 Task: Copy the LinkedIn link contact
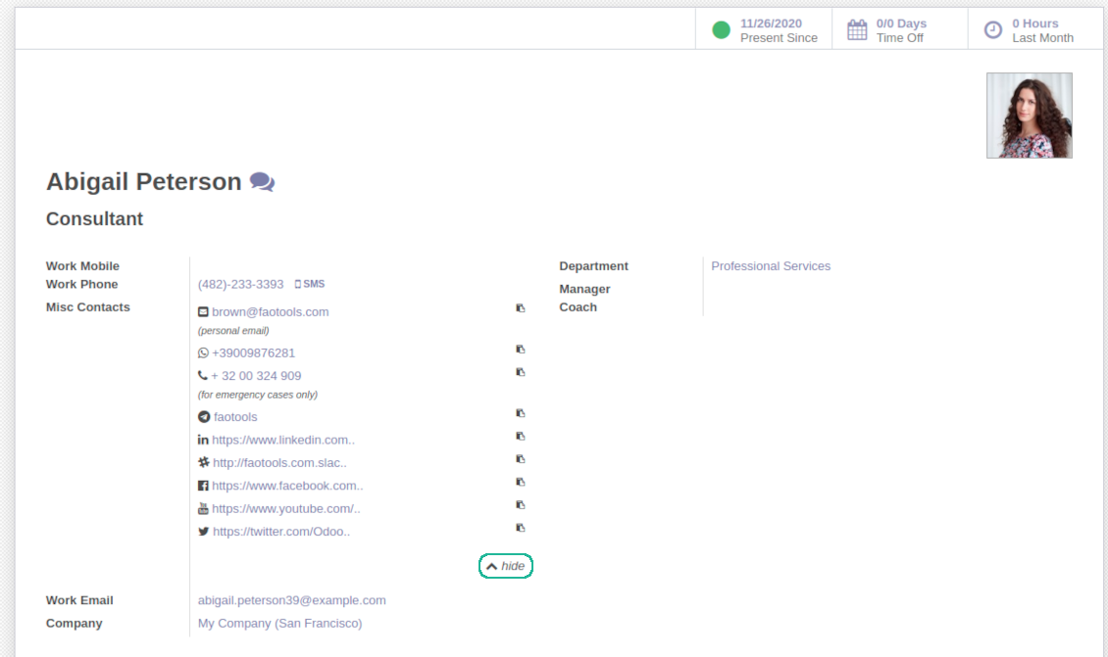tap(521, 436)
